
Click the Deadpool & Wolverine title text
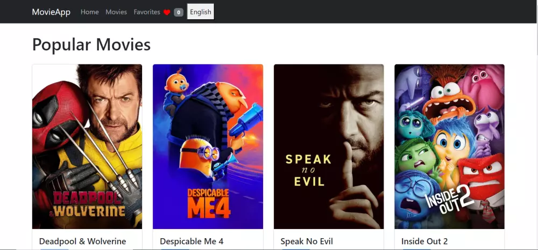[x=83, y=241]
